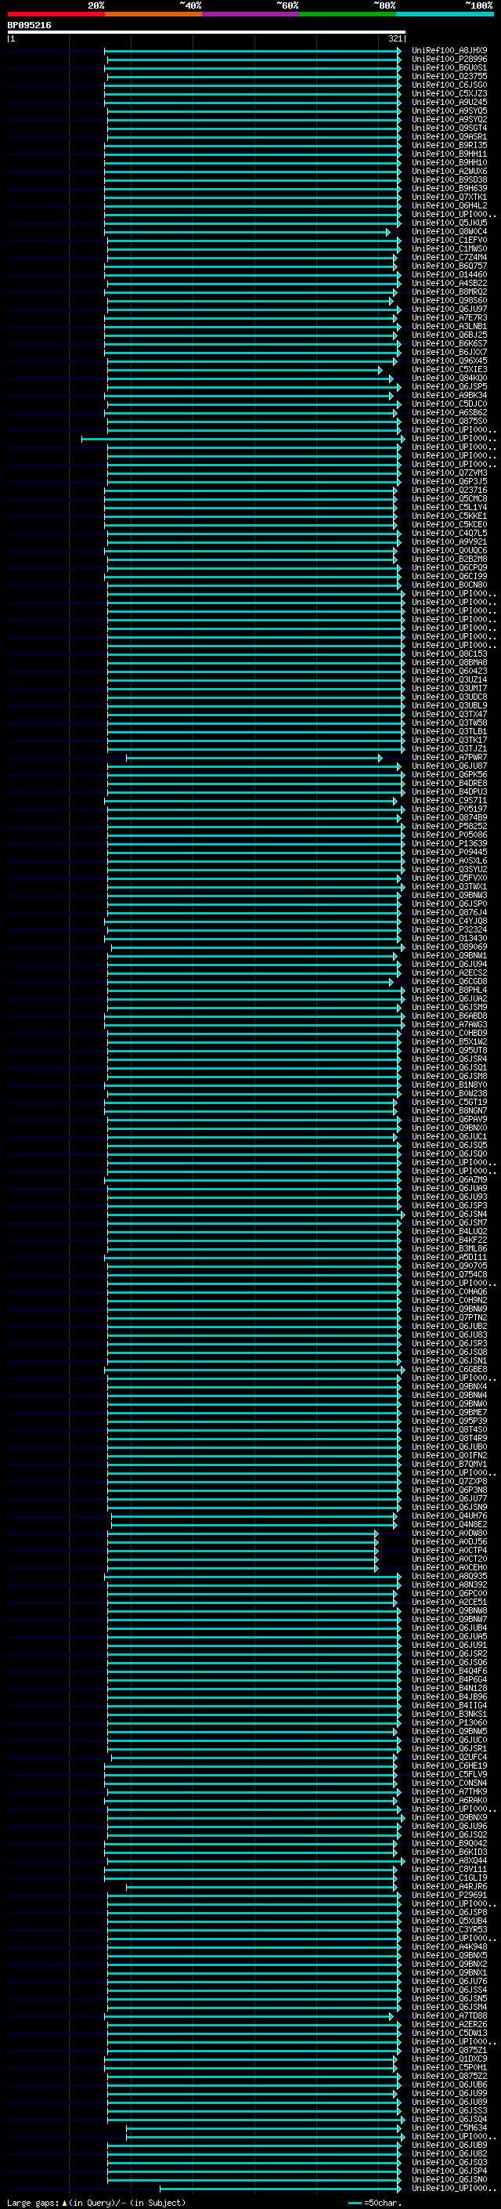Click the white query ruler bar ending at 321

[x=207, y=33]
